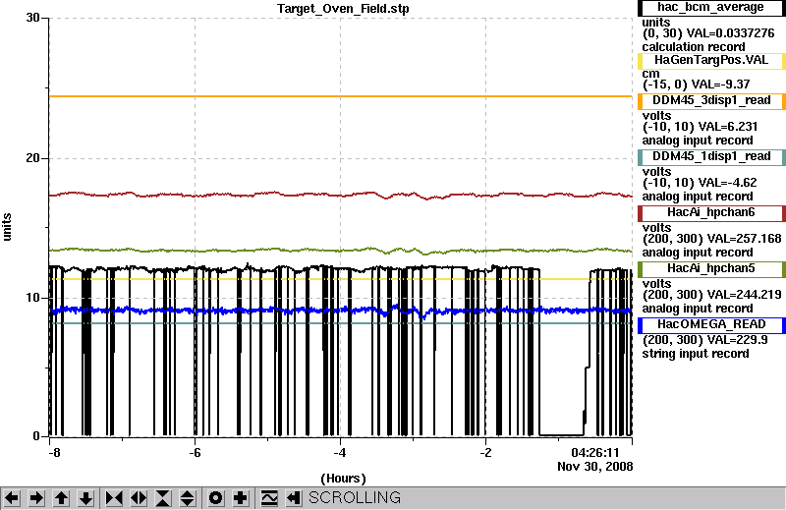Click the Target_Oven_Field.stp title
This screenshot has height=510, width=786.
(343, 9)
